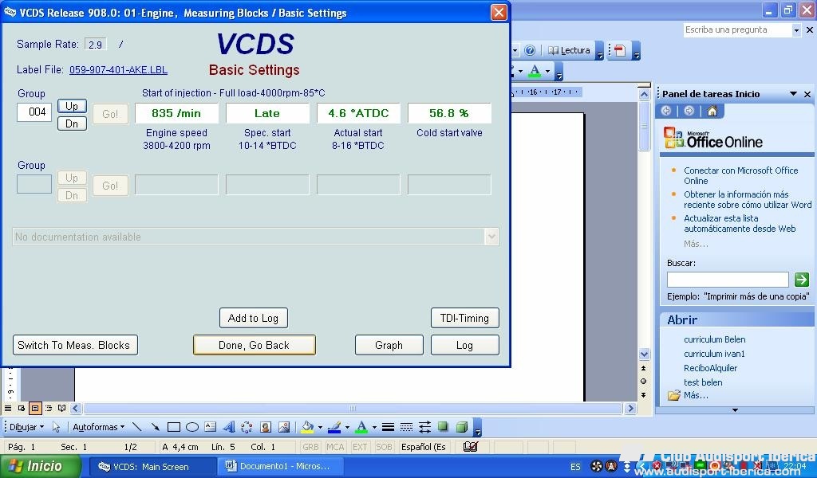The height and width of the screenshot is (478, 817).
Task: Expand the Escriba una pregunta dropdown
Action: tap(796, 30)
